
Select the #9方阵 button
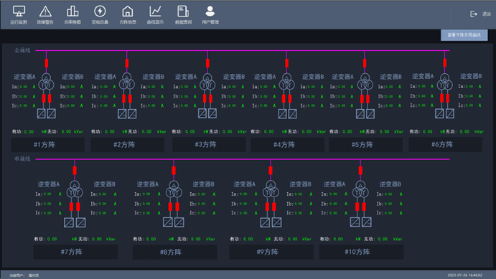271,252
